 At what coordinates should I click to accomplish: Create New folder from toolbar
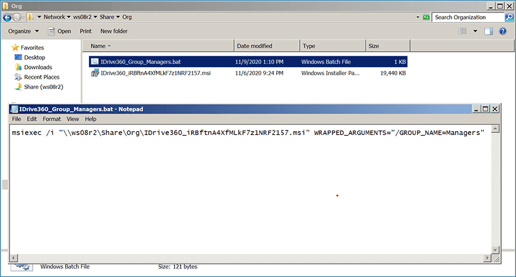pos(114,31)
